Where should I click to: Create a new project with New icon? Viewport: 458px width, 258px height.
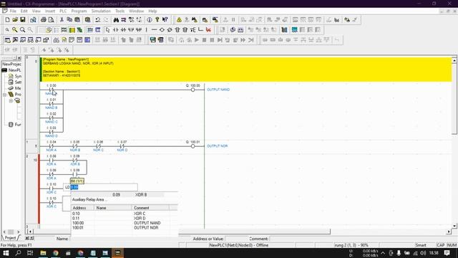(x=7, y=20)
